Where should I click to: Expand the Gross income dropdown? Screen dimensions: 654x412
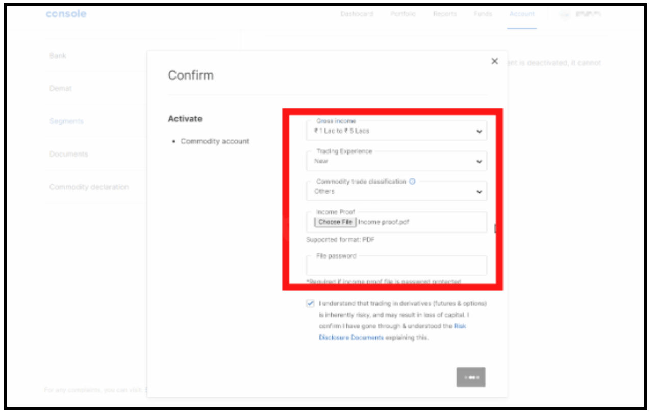click(396, 131)
